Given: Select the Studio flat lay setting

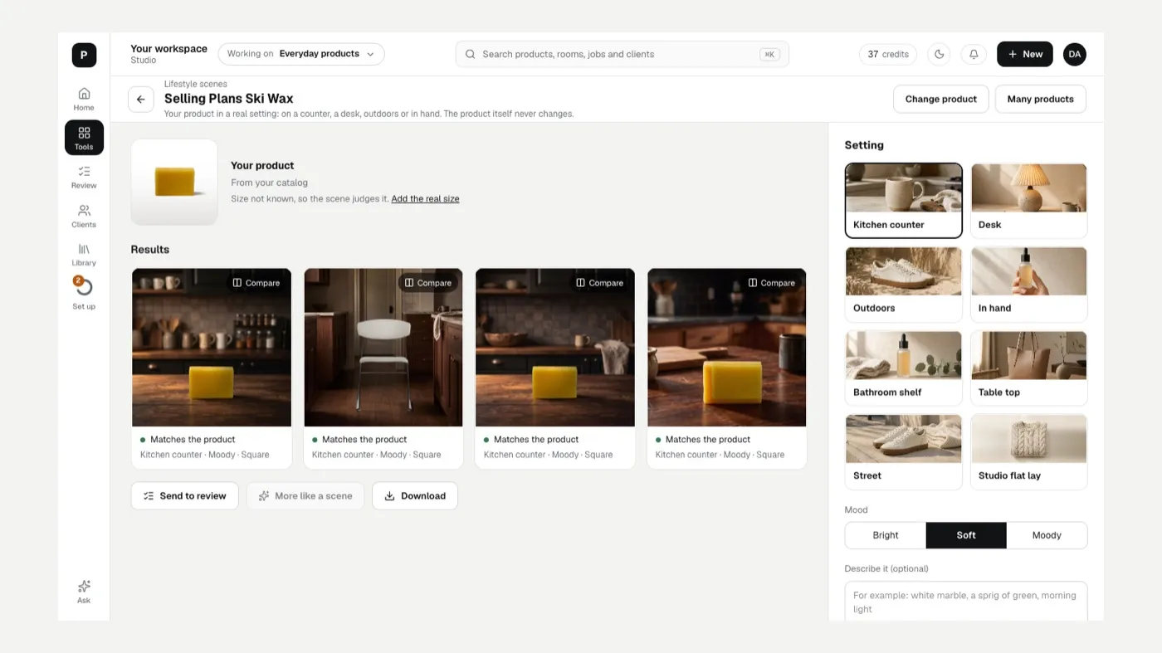Looking at the screenshot, I should click(1029, 452).
